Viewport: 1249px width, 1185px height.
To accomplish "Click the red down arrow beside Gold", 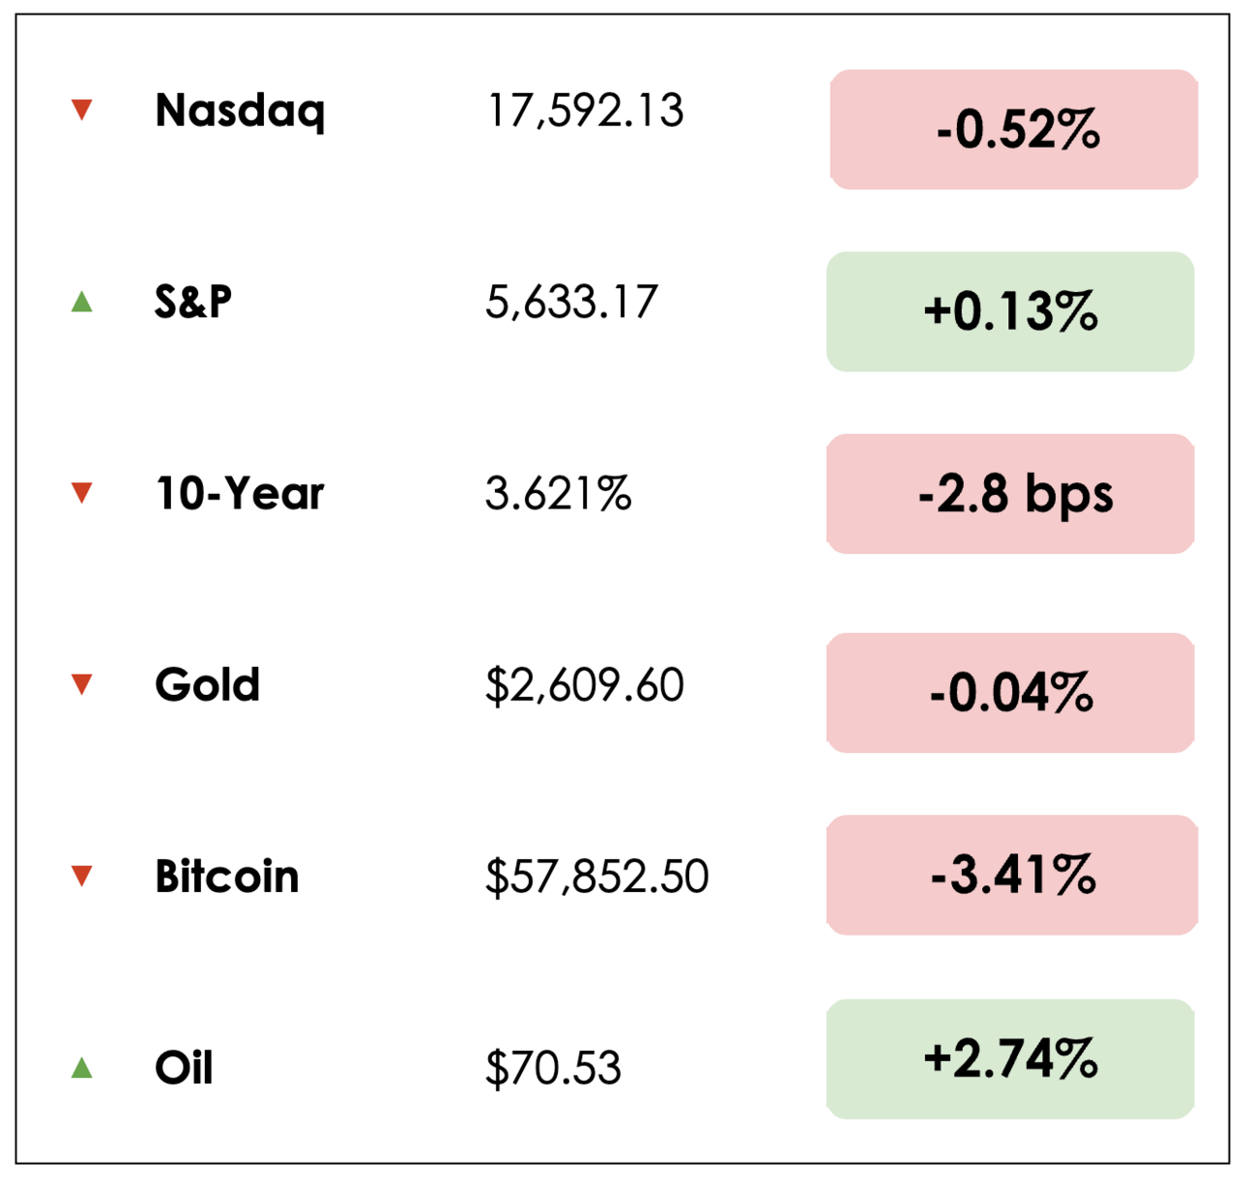I will [82, 684].
